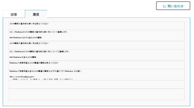Click the cut-off line below JSONSetElement heading
This screenshot has width=194, height=108.
41,79
